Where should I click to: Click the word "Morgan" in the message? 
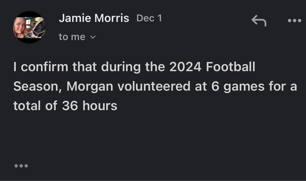[90, 86]
